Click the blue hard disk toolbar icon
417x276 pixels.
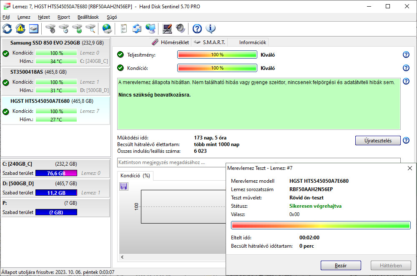pos(34,29)
